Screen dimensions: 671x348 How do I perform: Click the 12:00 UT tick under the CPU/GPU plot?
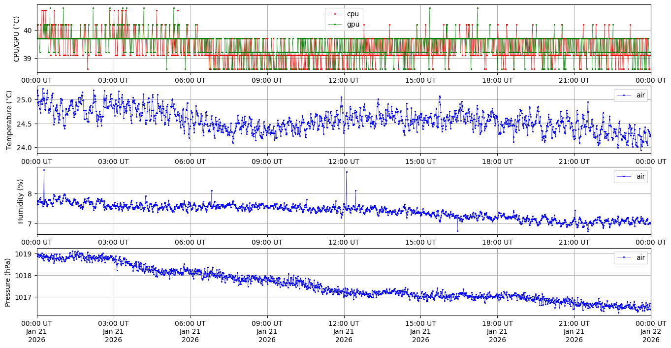344,80
